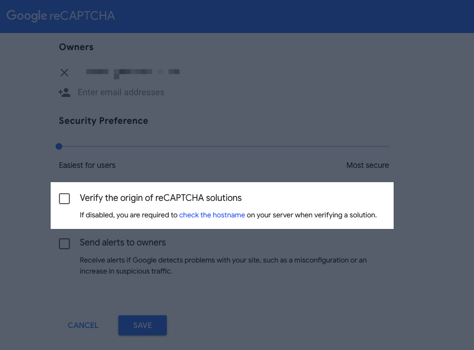Screen dimensions: 474x350
Task: Select the Most secure label
Action: coord(368,165)
